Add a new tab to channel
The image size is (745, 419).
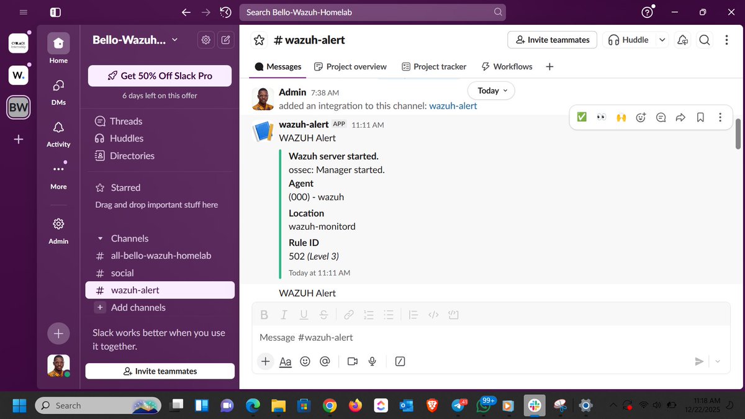click(549, 66)
